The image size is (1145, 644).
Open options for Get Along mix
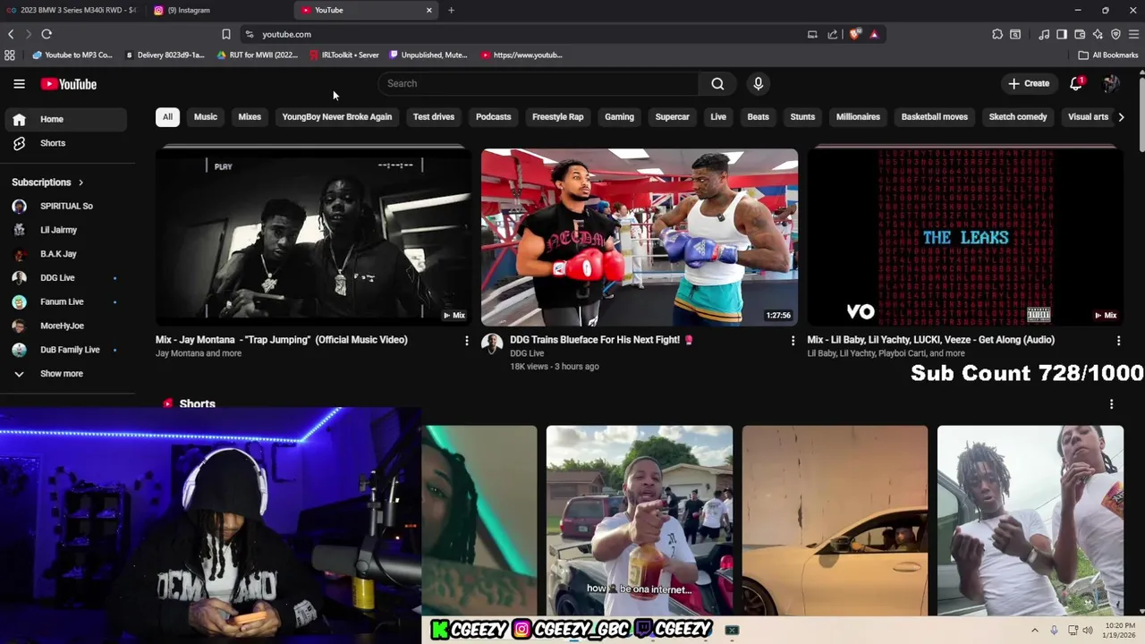tap(1118, 341)
